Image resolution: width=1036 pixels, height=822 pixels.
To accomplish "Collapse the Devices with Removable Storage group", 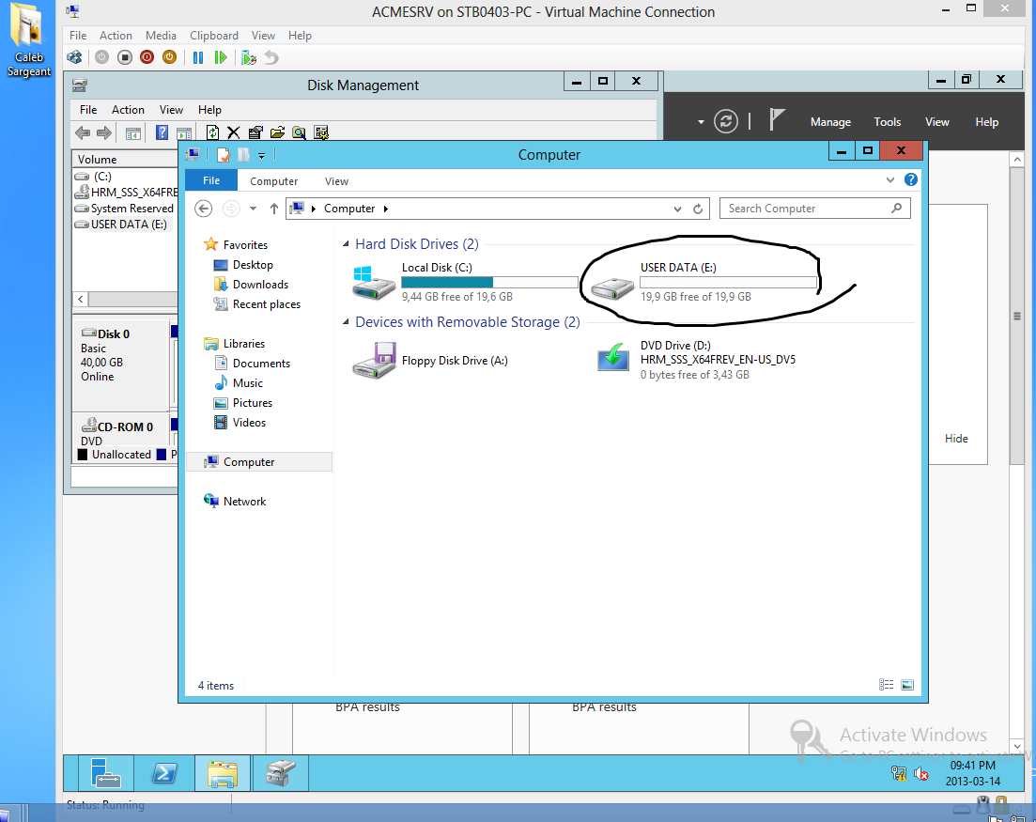I will tap(346, 322).
